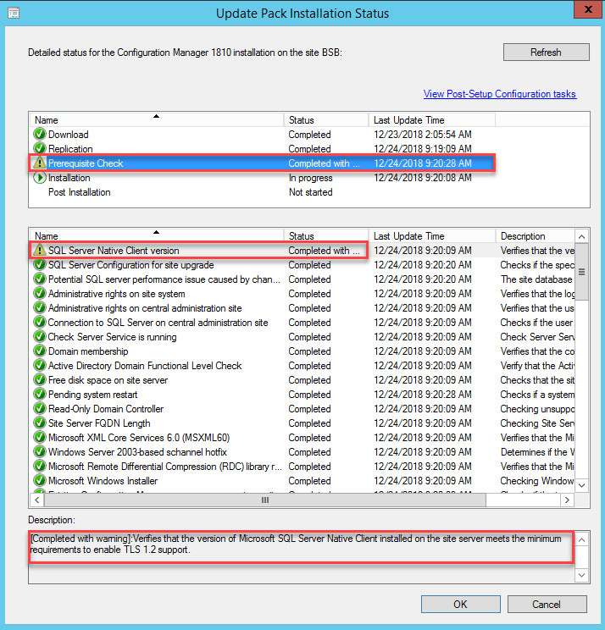Click the check icon beside Read-Only Domain Controller
605x630 pixels.
pos(39,409)
